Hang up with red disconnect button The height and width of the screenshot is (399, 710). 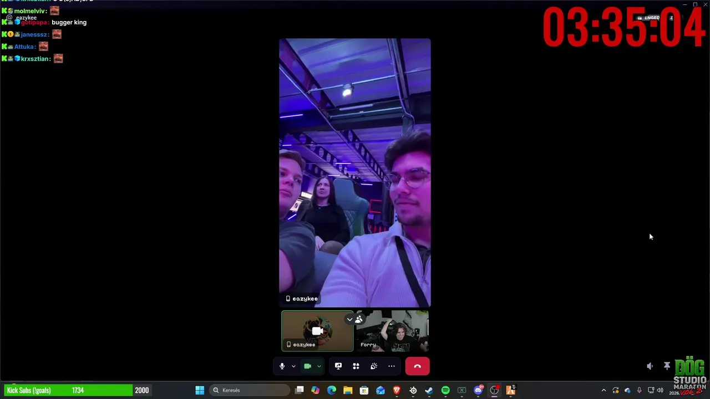(x=417, y=366)
